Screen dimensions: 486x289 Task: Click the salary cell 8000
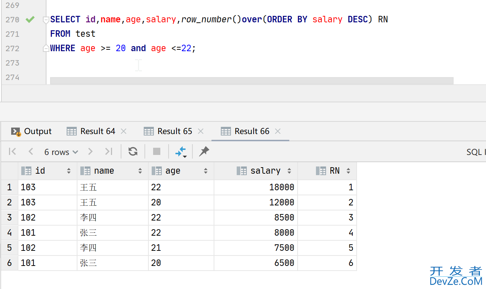(256, 233)
